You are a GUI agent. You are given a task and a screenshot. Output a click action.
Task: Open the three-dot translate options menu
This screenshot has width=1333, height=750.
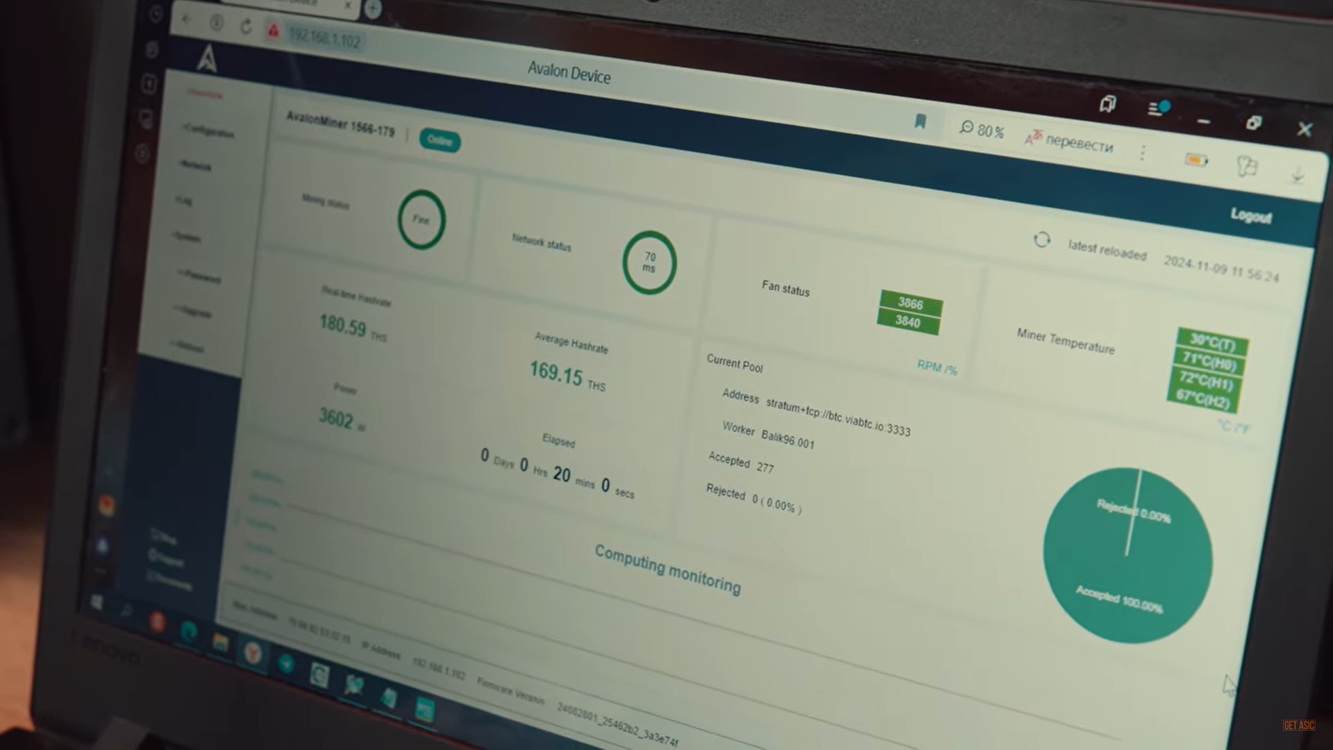1143,153
